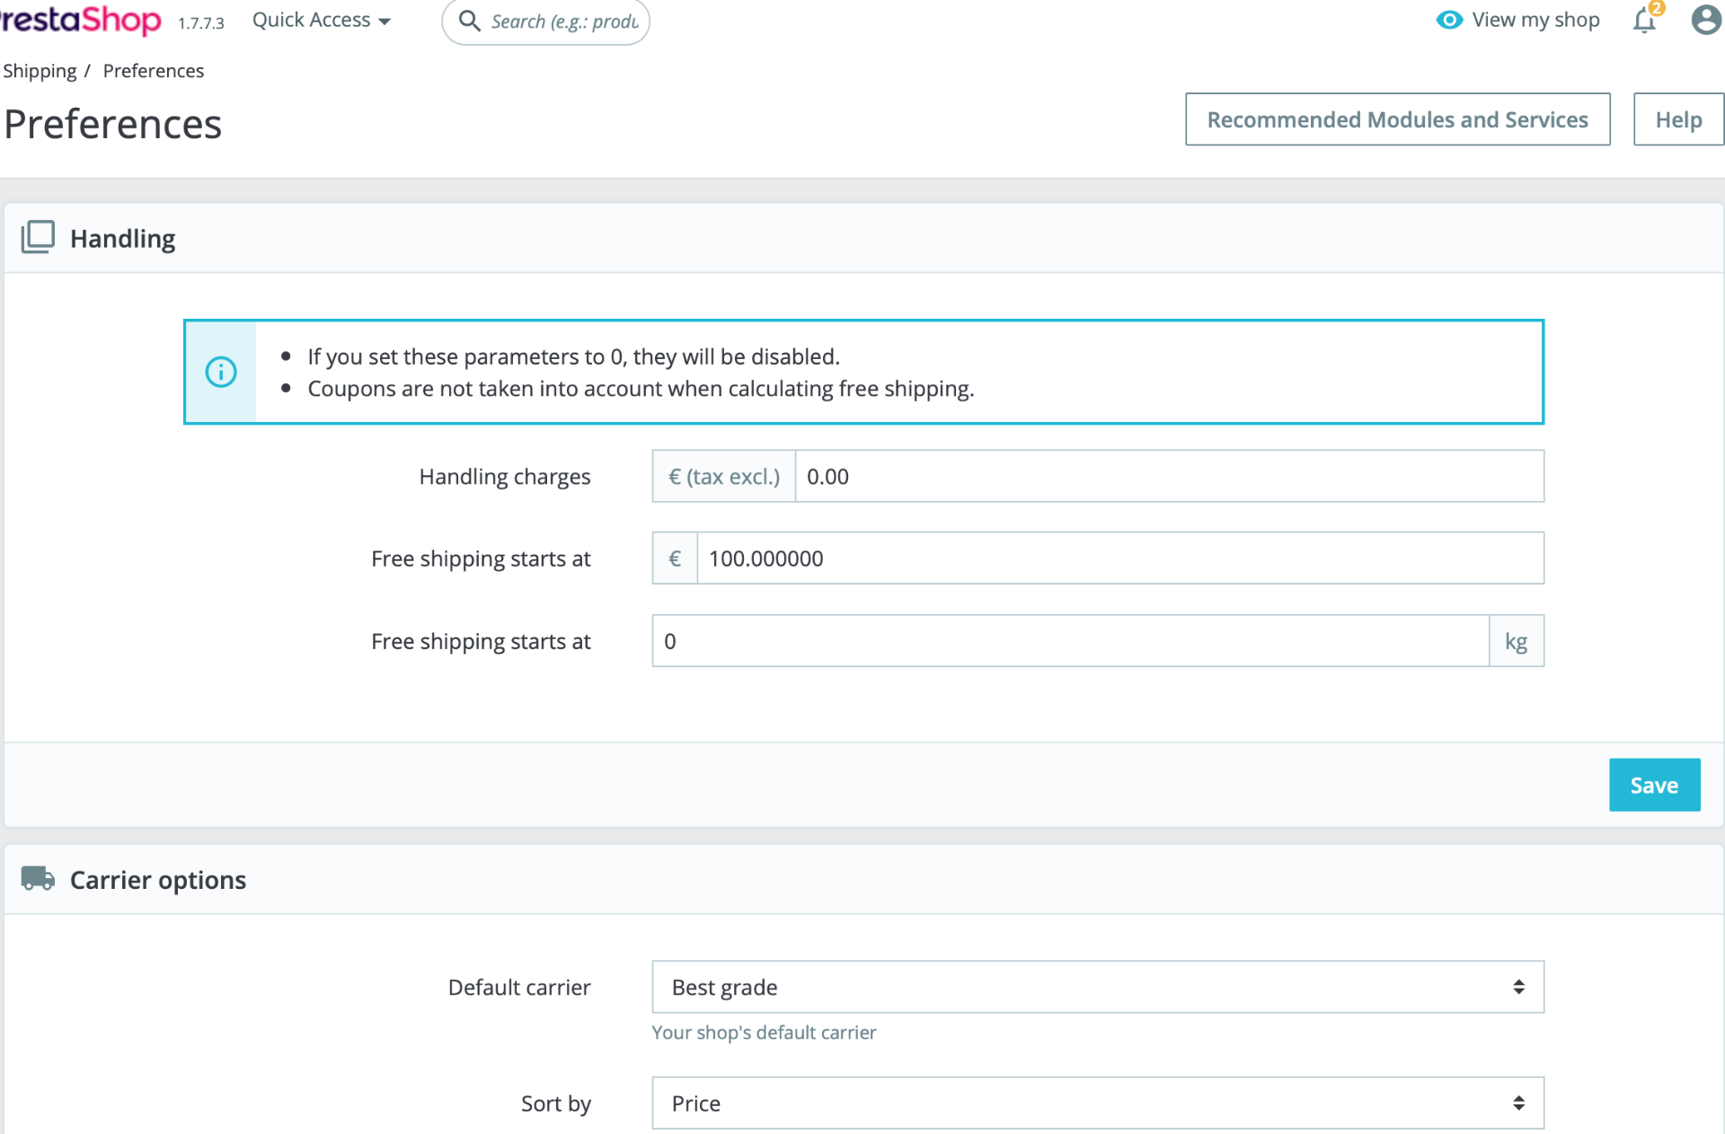This screenshot has width=1725, height=1134.
Task: Click the search magnifier icon
Action: point(469,21)
